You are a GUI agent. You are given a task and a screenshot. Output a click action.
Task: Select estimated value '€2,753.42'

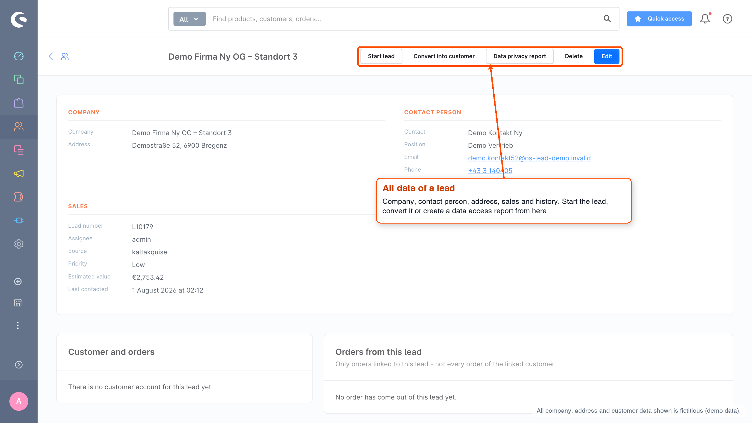tap(148, 277)
